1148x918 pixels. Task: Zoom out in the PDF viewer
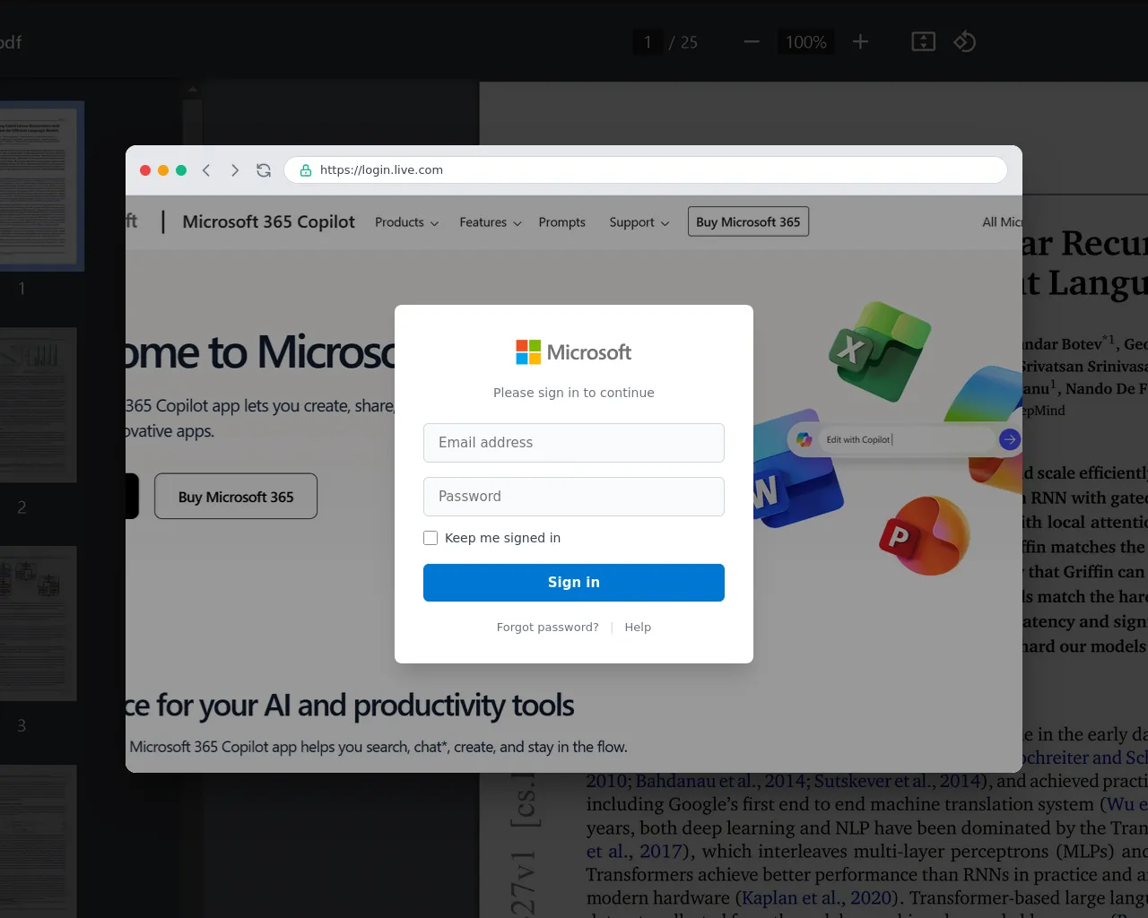coord(752,42)
